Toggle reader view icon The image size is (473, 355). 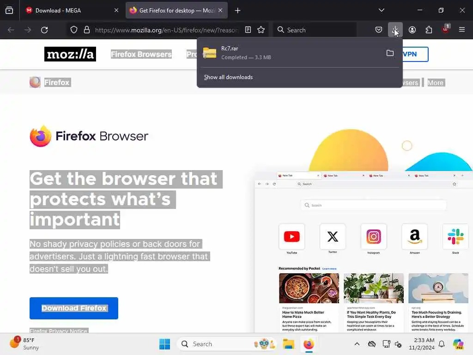tap(248, 30)
